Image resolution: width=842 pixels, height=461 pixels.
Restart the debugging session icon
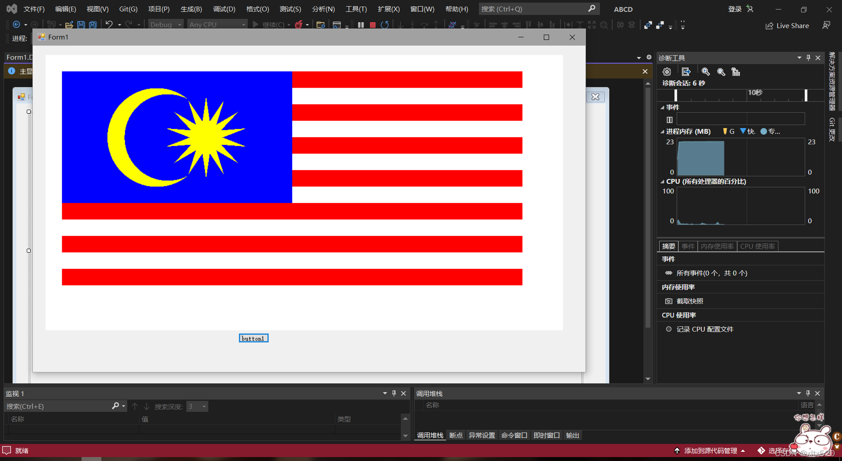(x=385, y=25)
